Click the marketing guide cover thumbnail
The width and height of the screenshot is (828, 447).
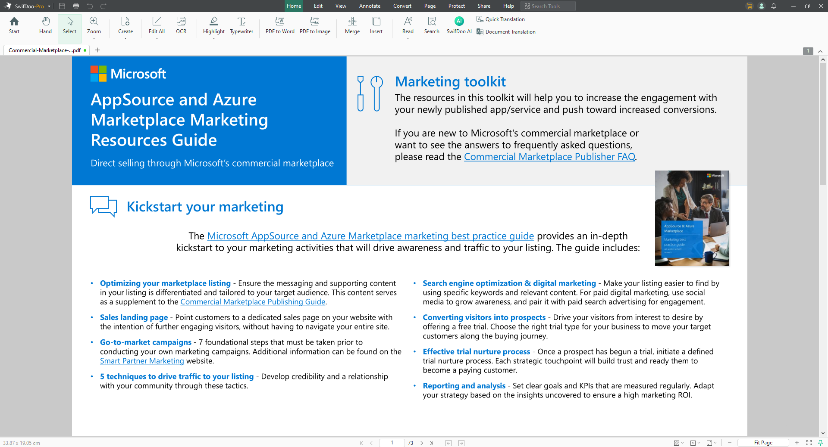coord(692,218)
